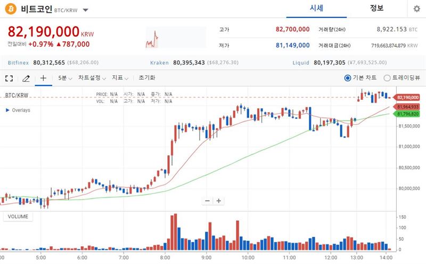Select the pencil drawing tool

click(26, 78)
